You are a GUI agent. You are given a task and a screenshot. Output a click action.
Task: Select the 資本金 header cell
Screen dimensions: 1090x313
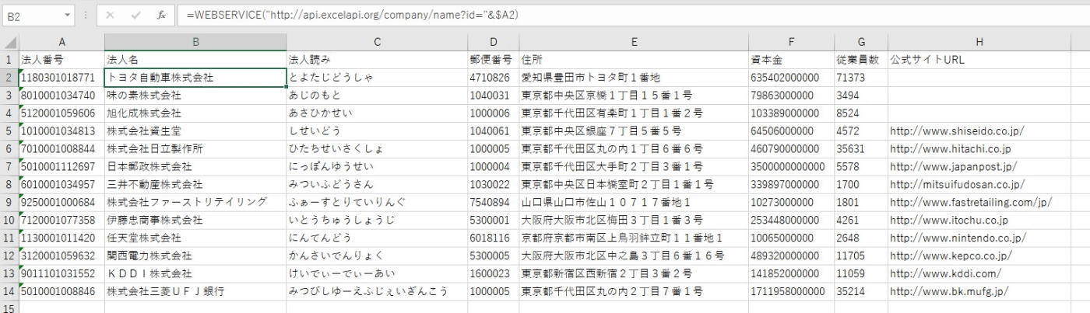791,59
